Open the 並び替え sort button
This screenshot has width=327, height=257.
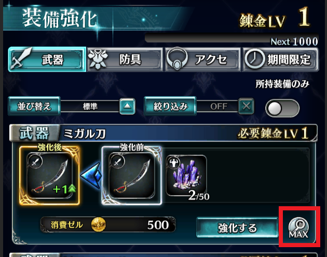pos(34,106)
